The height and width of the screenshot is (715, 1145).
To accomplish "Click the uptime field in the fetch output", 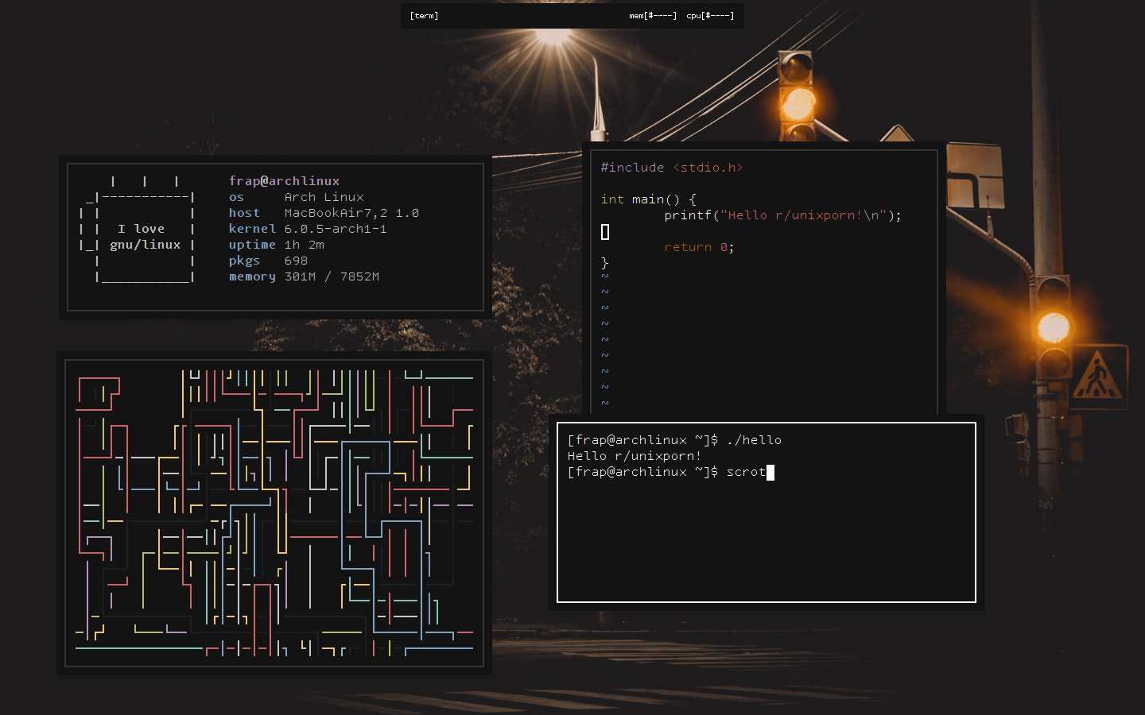I will coord(274,245).
